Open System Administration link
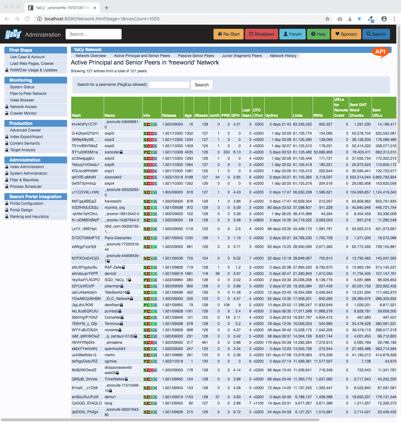The height and width of the screenshot is (422, 401). tap(29, 173)
